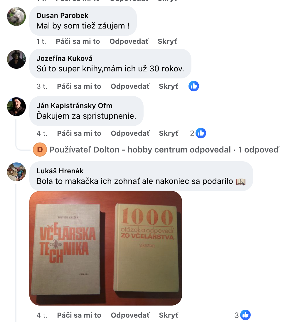Open the beekeeping books photo
Image resolution: width=293 pixels, height=322 pixels.
tap(106, 248)
